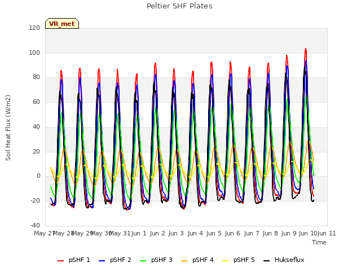Click the Jun 5 x-axis label

click(214, 233)
